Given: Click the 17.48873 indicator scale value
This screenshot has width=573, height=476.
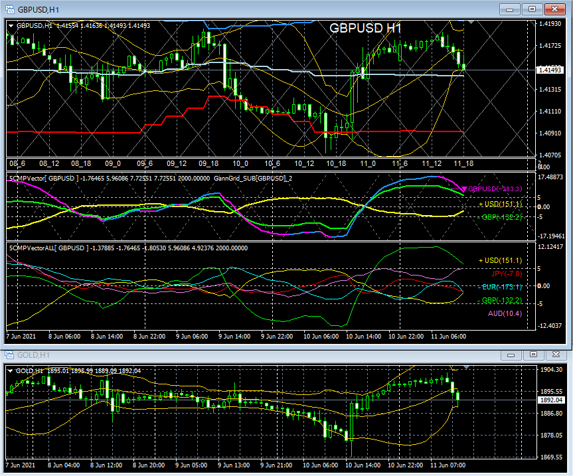Looking at the screenshot, I should coord(551,177).
